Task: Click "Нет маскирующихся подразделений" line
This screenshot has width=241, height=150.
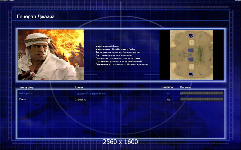Action: tap(118, 61)
